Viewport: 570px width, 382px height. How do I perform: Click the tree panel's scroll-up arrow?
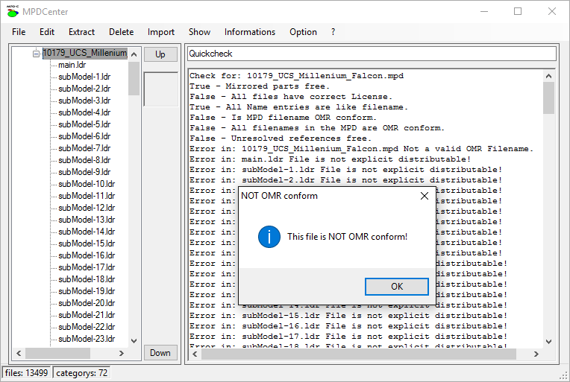pyautogui.click(x=134, y=55)
